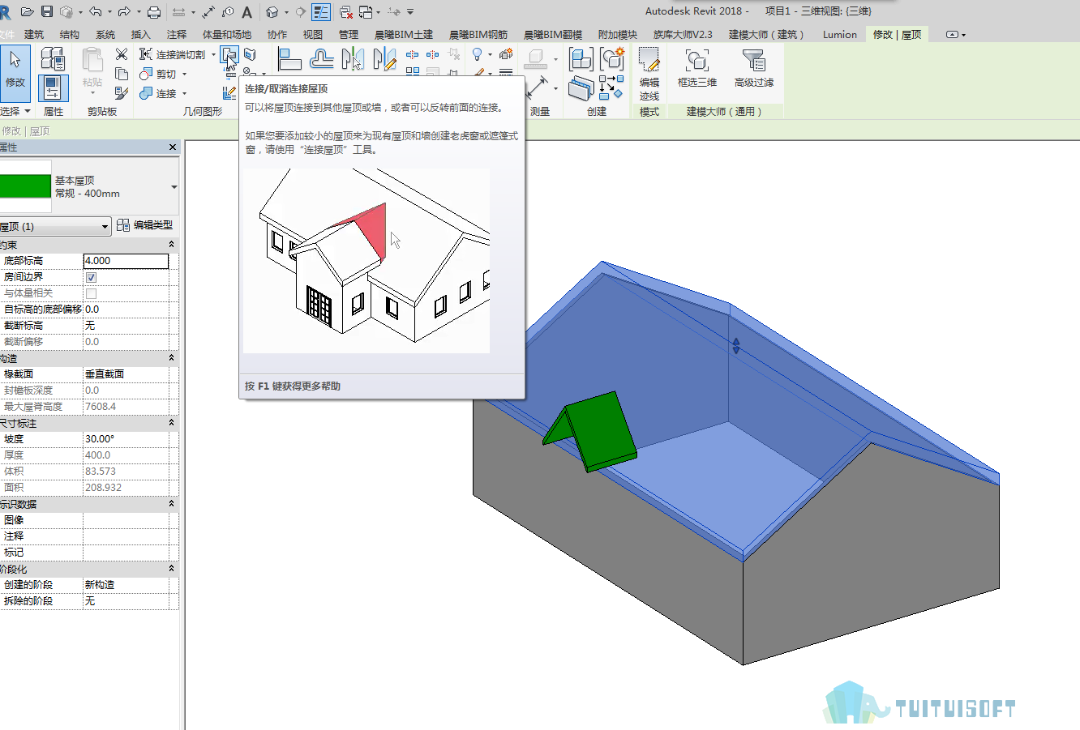
Task: Click the small green roof in 3D view
Action: click(600, 432)
